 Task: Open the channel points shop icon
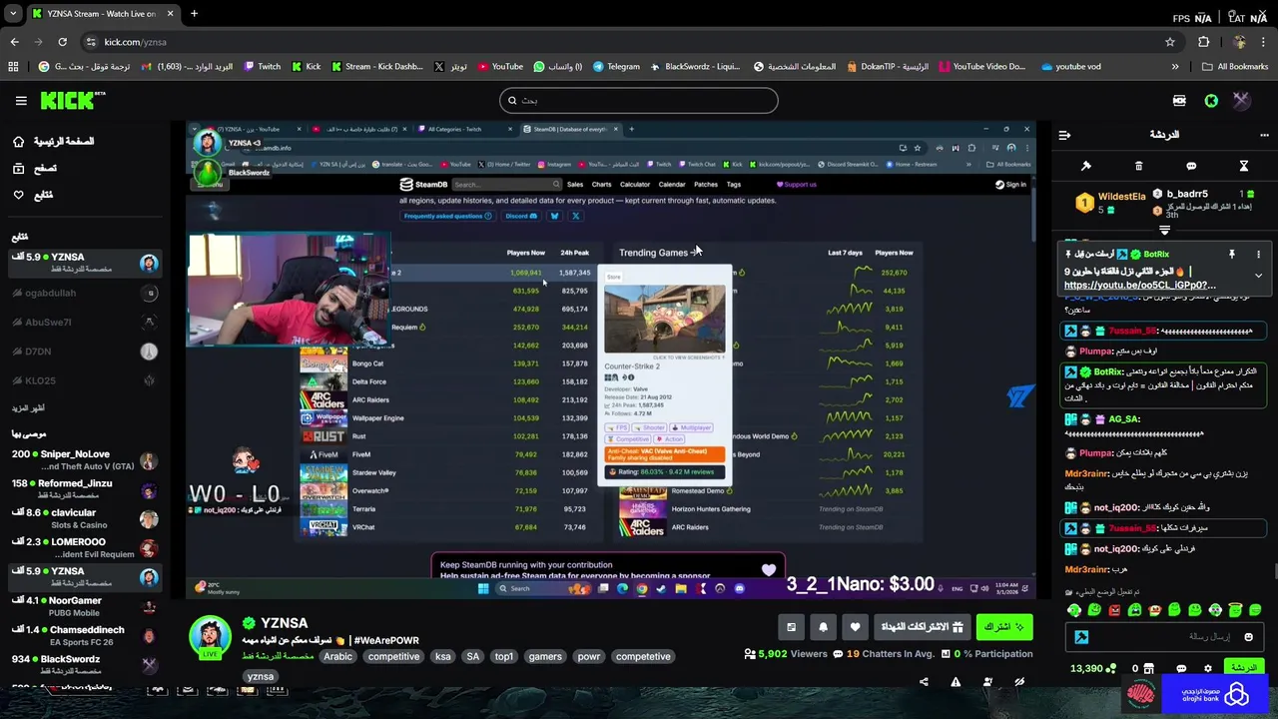[1148, 669]
